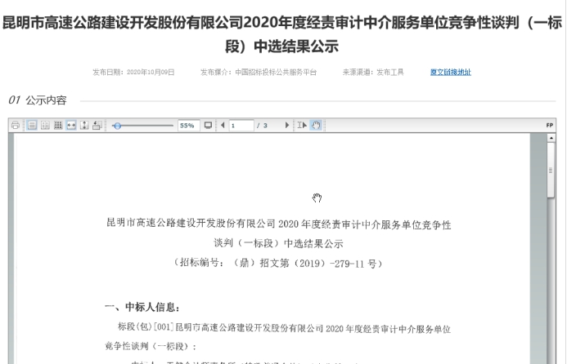Open the 原文链接地址 link

click(x=450, y=73)
